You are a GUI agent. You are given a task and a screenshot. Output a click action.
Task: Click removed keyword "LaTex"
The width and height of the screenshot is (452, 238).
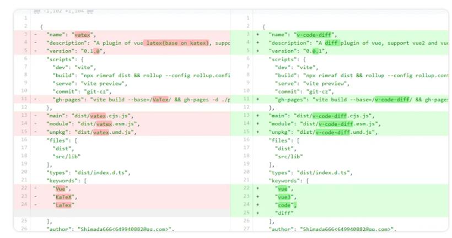63,205
